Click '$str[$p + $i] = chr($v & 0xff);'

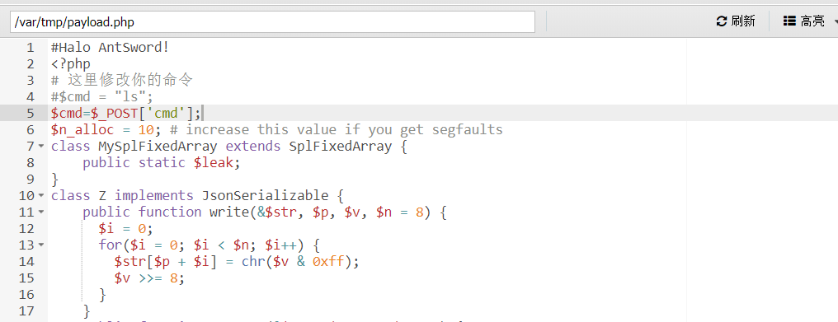pos(237,262)
